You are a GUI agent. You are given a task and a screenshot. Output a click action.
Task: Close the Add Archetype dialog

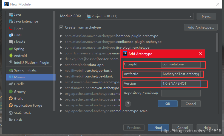(x=201, y=54)
